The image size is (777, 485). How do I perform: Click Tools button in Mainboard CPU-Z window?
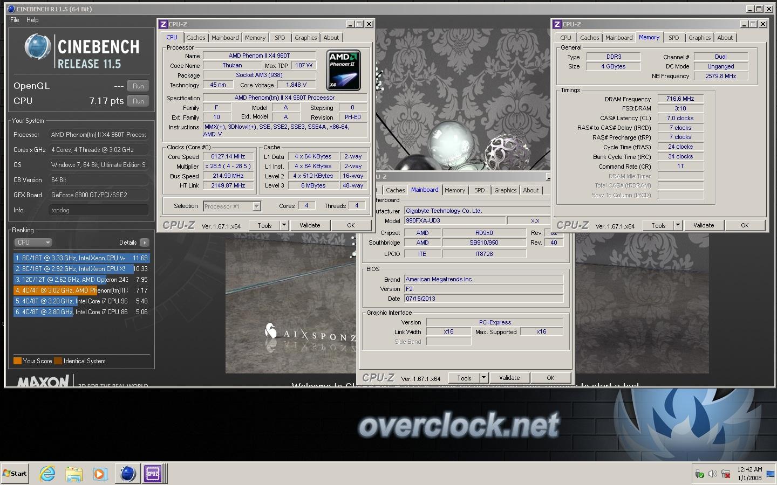(x=464, y=378)
